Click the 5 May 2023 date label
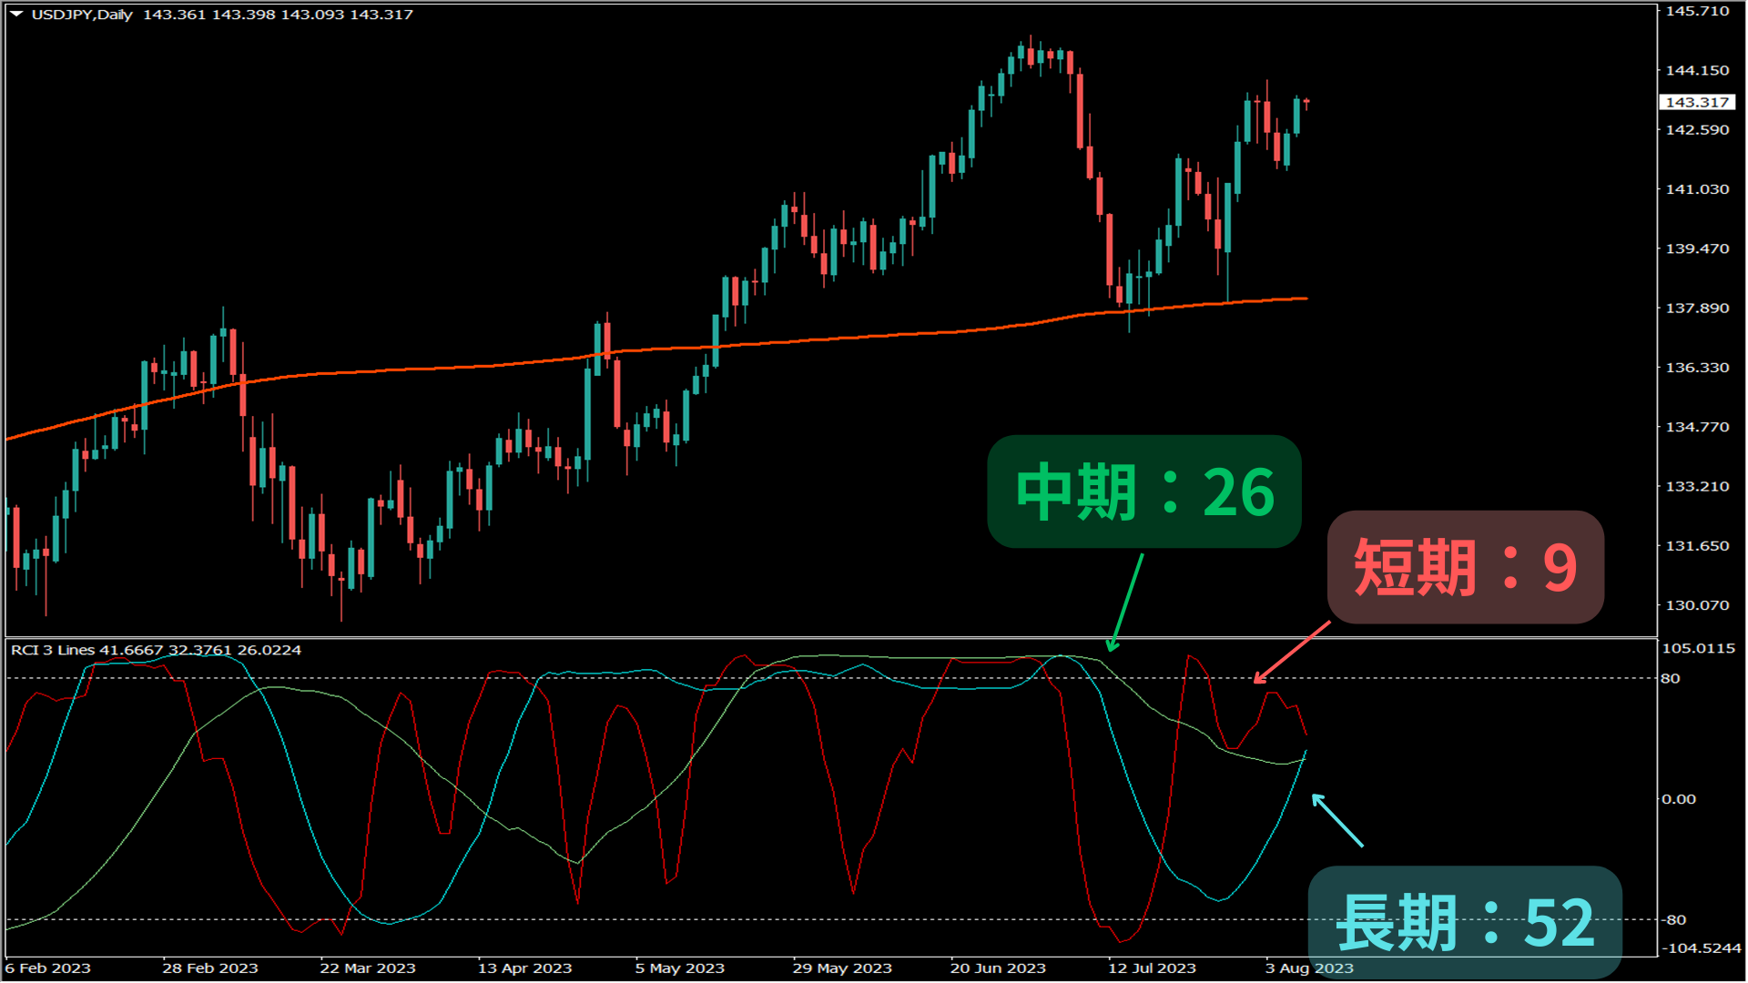Screen dimensions: 1748x983 [x=679, y=968]
